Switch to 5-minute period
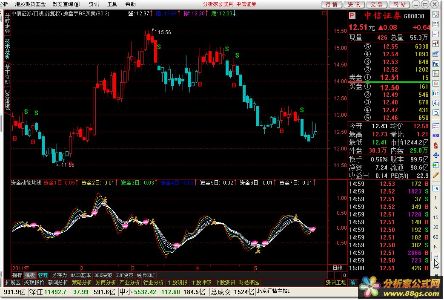 tap(435, 208)
